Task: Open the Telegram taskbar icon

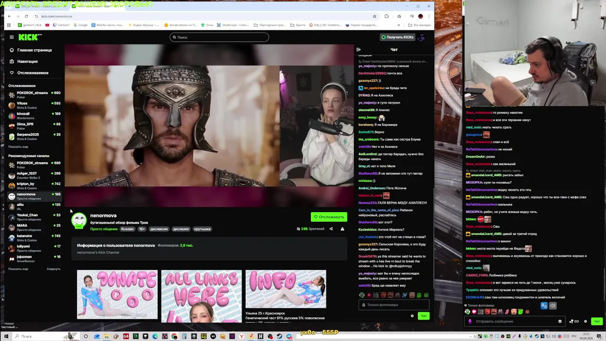Action: [x=289, y=336]
